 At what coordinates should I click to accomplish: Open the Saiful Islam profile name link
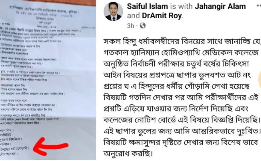(x=147, y=6)
